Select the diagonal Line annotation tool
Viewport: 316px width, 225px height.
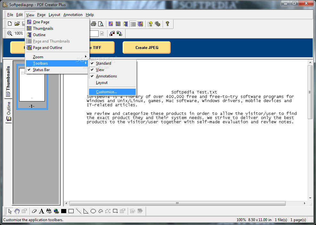tap(78, 211)
